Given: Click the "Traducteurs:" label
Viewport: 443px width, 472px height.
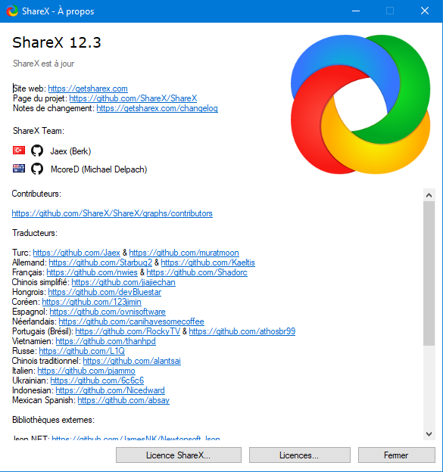Looking at the screenshot, I should click(x=35, y=233).
